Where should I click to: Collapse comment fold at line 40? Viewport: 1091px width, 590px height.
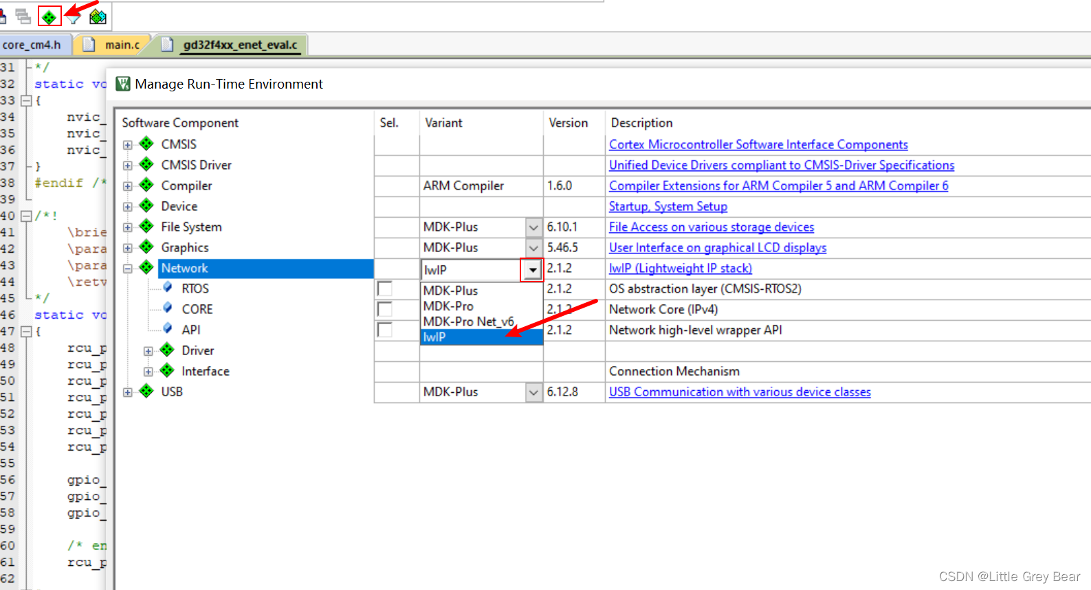pos(26,216)
